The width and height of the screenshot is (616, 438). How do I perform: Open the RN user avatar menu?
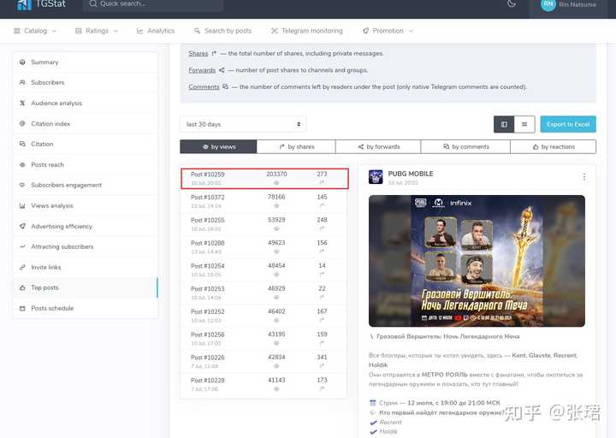[548, 5]
